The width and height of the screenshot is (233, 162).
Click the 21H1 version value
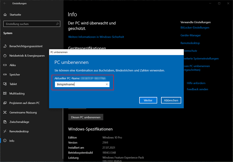click(x=105, y=143)
